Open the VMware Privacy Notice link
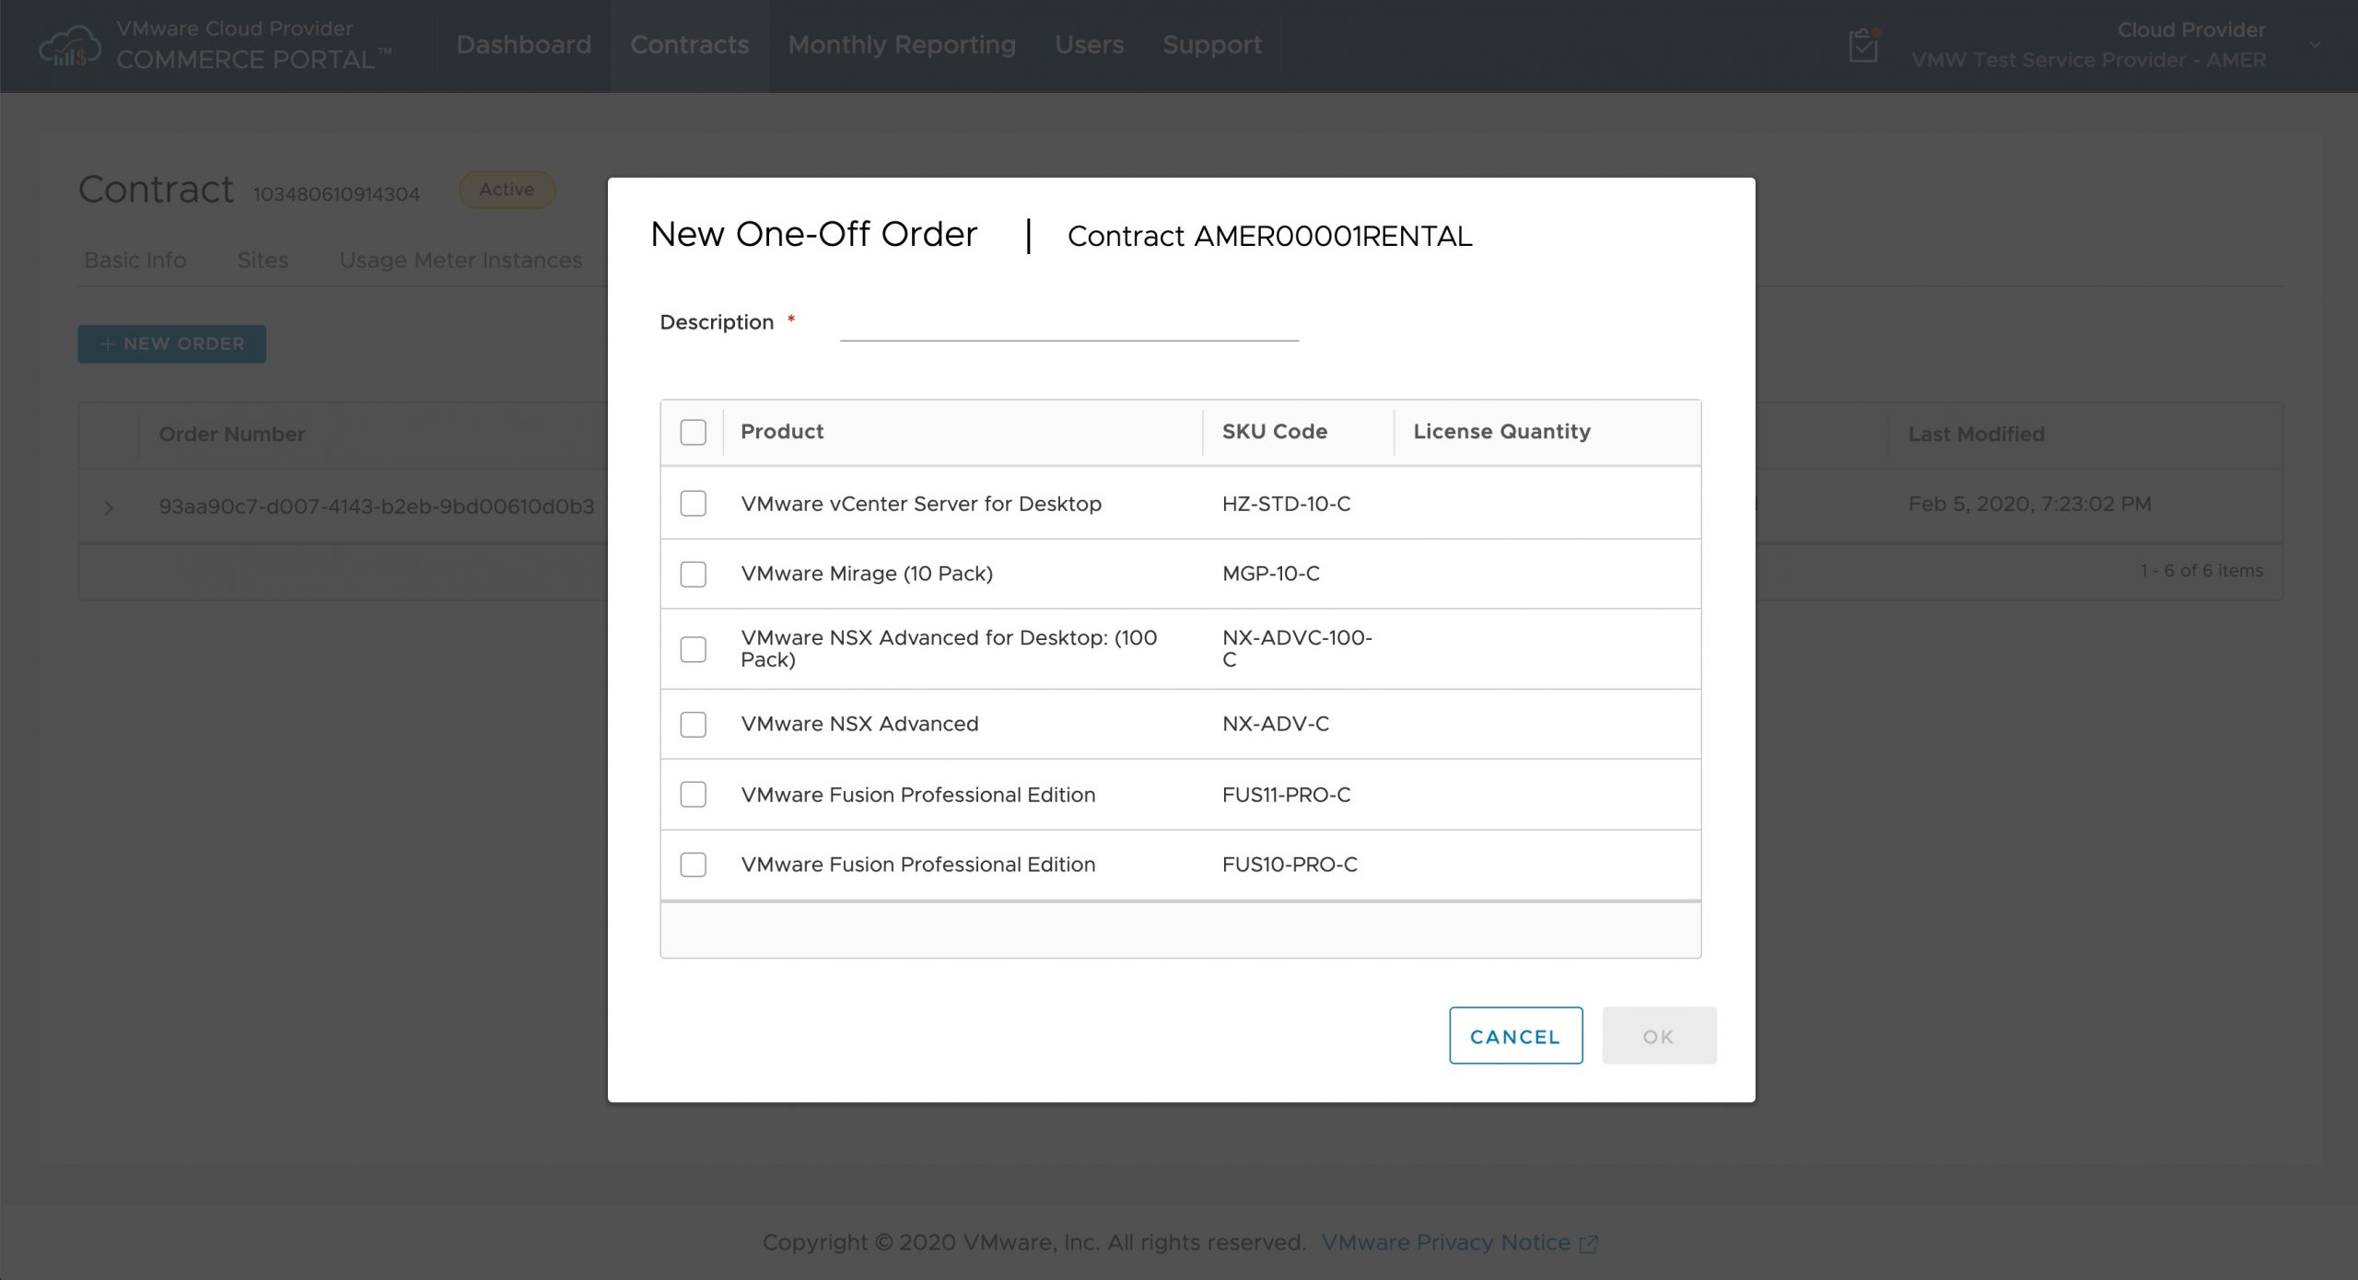This screenshot has width=2358, height=1280. [x=1445, y=1242]
